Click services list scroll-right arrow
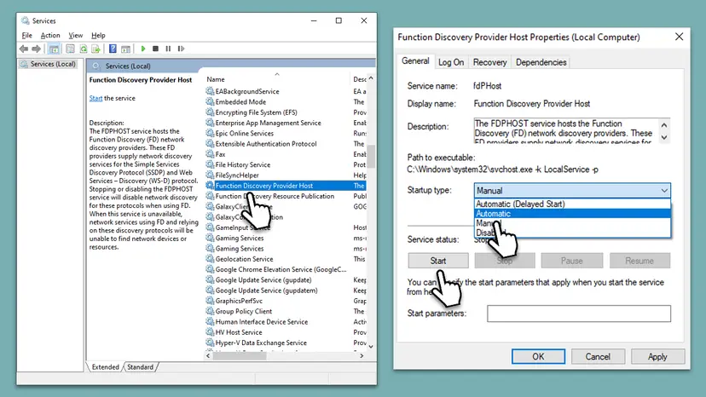The width and height of the screenshot is (706, 397). coord(362,355)
